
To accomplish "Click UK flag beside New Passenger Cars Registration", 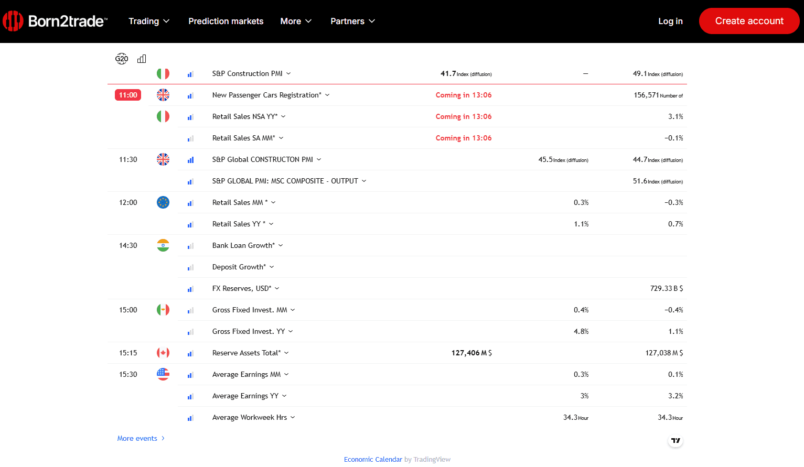I will pyautogui.click(x=163, y=95).
